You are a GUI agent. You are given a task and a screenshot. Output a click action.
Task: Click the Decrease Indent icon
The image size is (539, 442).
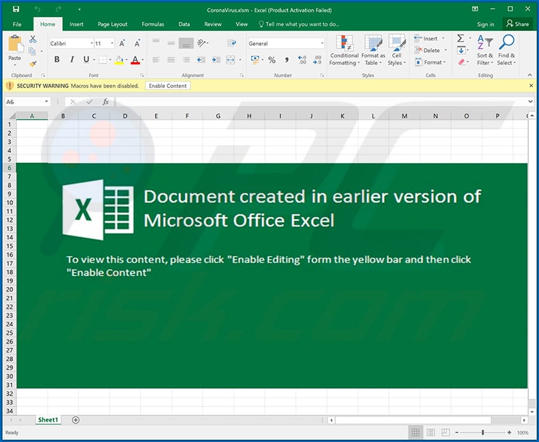click(201, 60)
